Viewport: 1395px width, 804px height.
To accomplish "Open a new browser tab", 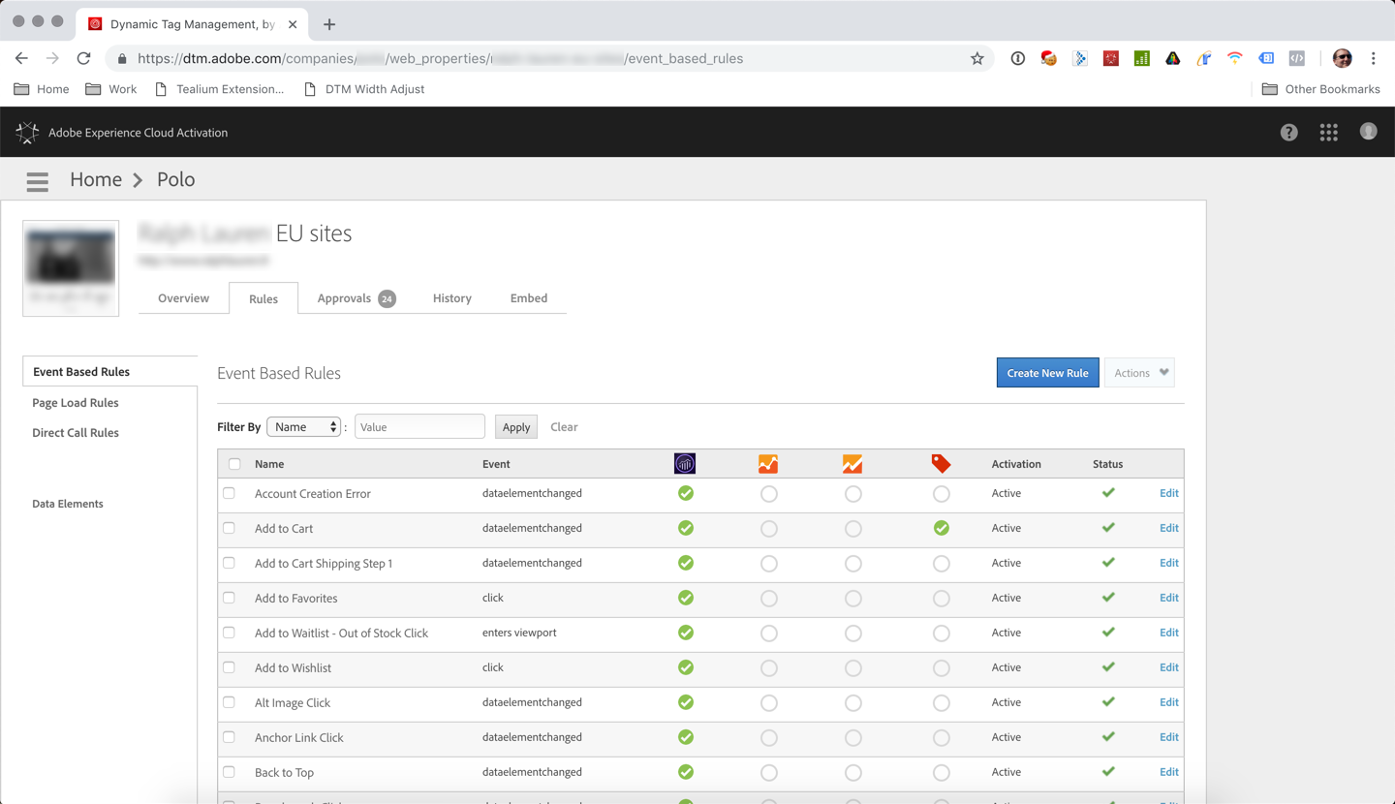I will tap(329, 24).
